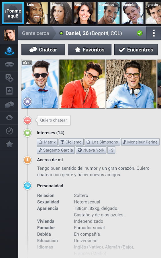Viewport: 161px width, 258px height.
Task: Click the Universidad education value
Action: tap(86, 241)
